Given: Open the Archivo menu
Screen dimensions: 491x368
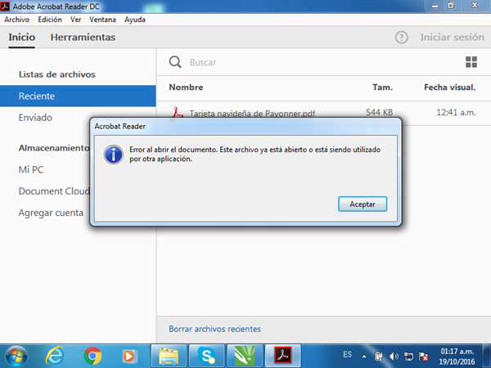Looking at the screenshot, I should click(x=17, y=20).
